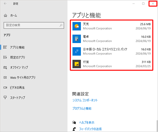Open ヘルプを表示 link
158x132 pixels.
coord(87,123)
